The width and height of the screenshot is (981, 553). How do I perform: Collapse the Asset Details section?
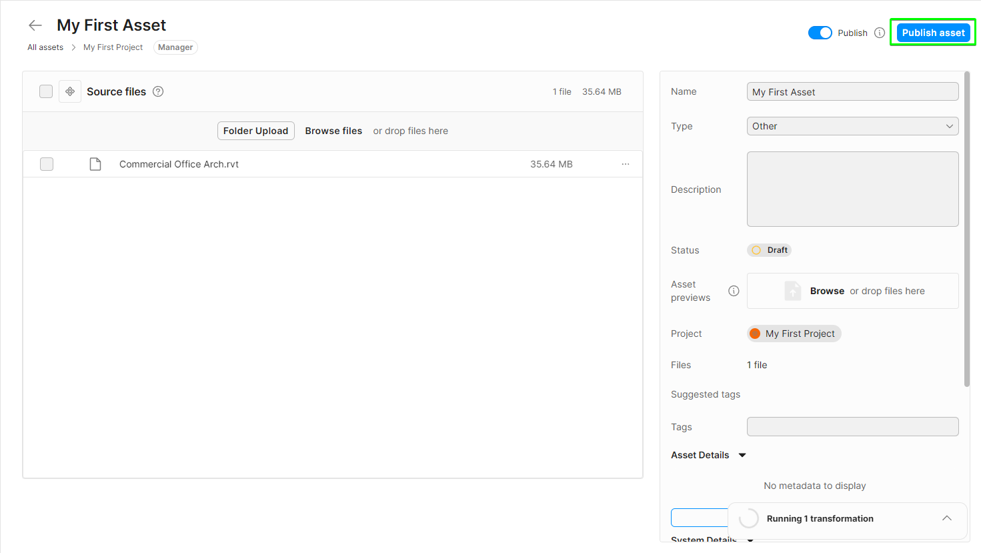742,455
